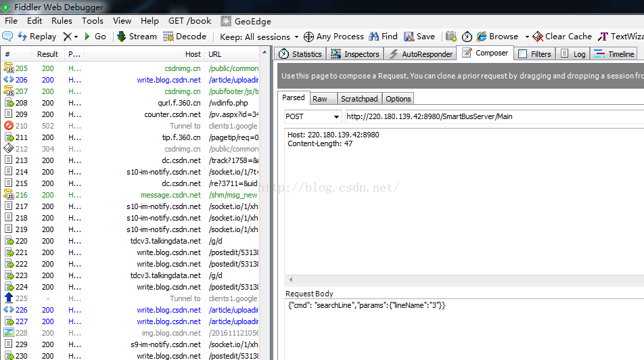644x360 pixels.
Task: Select the Options sub-tab
Action: click(398, 99)
